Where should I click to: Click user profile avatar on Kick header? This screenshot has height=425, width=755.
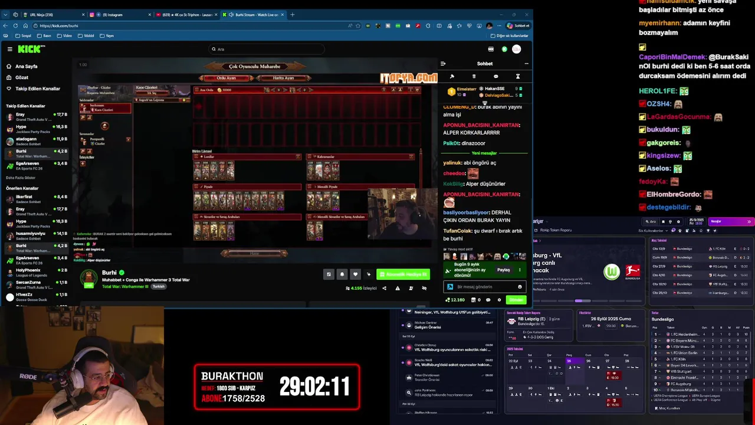[x=516, y=49]
